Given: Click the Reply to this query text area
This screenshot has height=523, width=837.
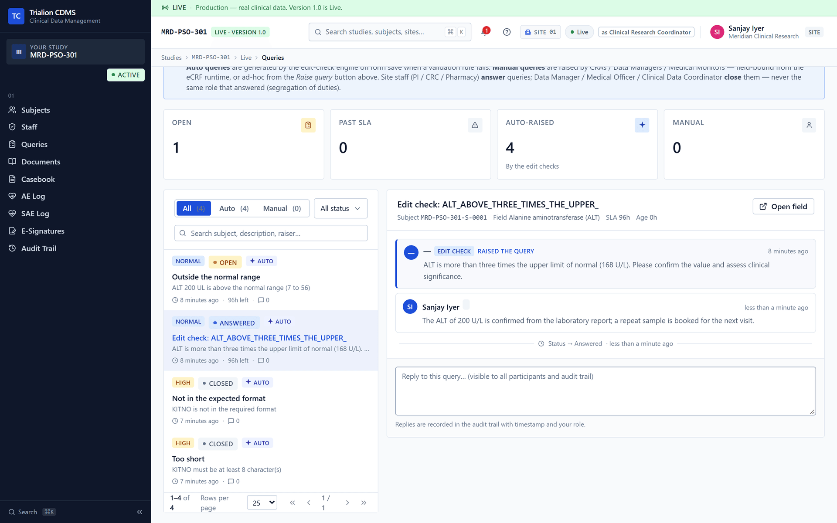Looking at the screenshot, I should coord(605,391).
